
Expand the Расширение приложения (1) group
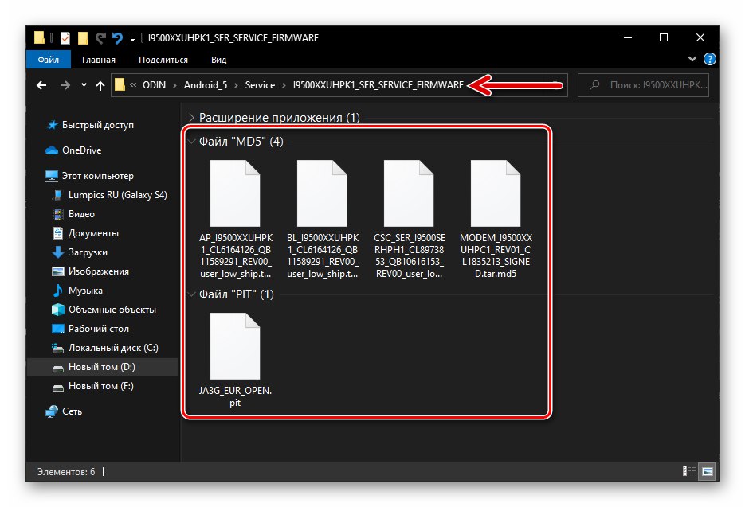pyautogui.click(x=191, y=117)
